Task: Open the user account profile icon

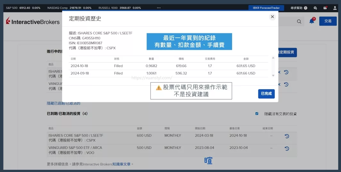Action: 335,8
